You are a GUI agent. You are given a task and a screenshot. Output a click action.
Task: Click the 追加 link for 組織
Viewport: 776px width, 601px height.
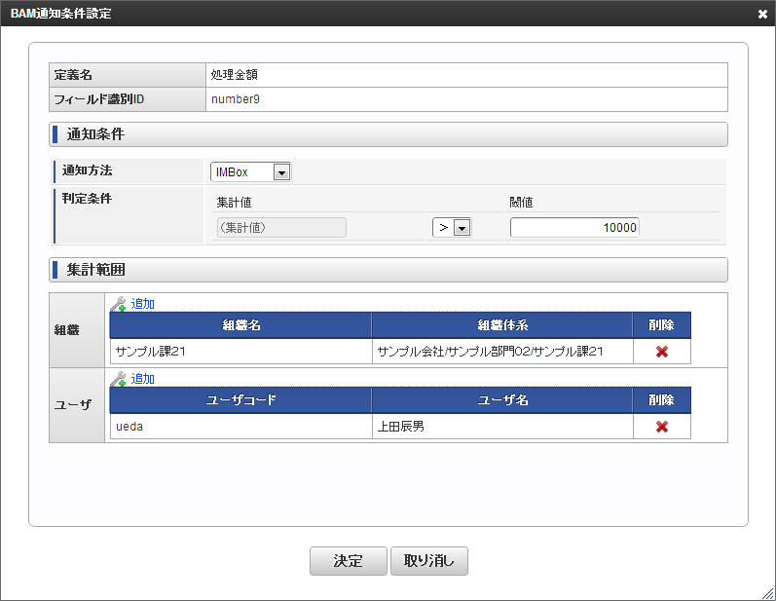[142, 304]
